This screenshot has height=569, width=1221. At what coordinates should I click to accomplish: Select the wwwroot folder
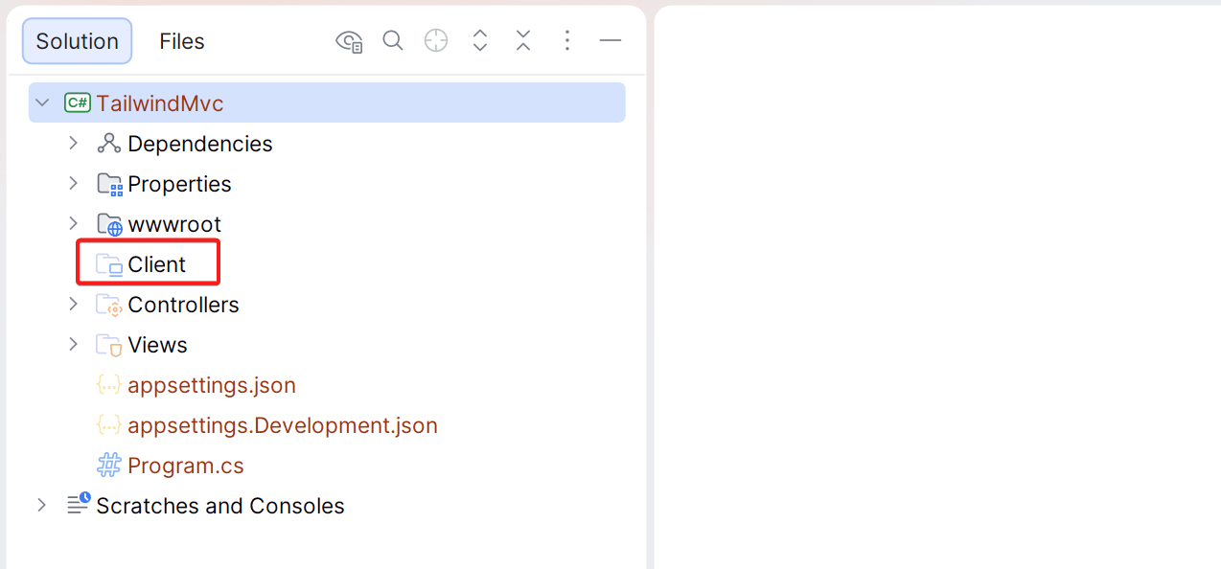(x=175, y=223)
